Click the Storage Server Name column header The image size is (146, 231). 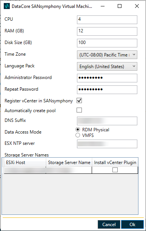point(69,163)
